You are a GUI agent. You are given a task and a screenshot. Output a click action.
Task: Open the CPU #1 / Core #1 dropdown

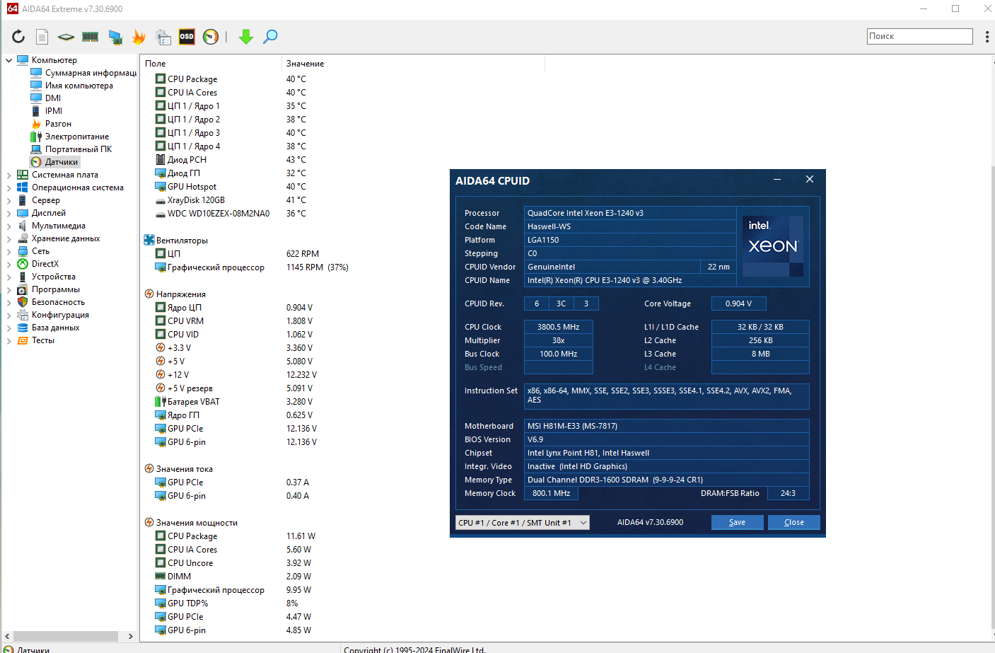523,523
